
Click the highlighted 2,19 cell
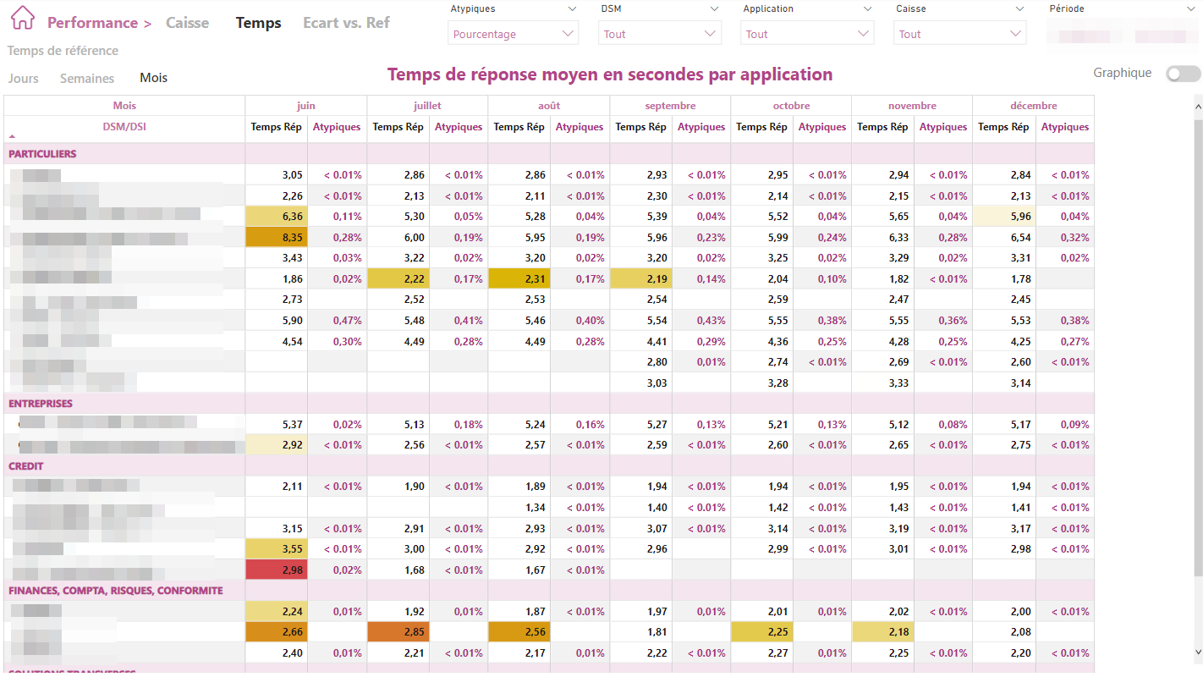[x=641, y=278]
